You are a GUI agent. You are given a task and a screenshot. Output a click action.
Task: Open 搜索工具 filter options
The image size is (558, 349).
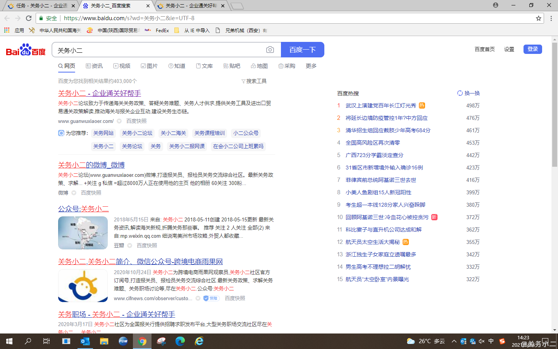(x=254, y=81)
